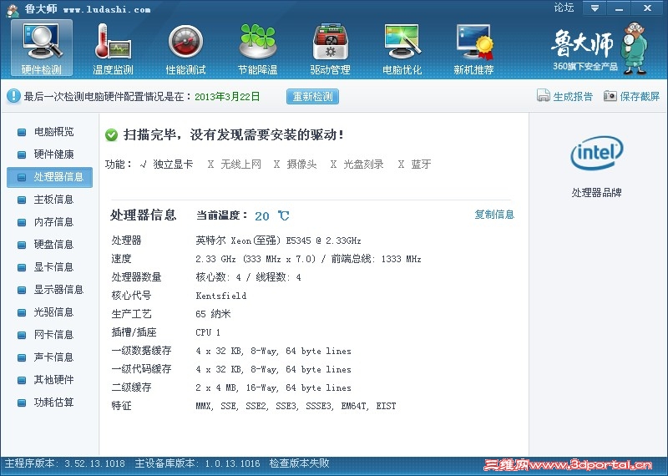Click the processor speed 2.33 GHz value
The height and width of the screenshot is (476, 668).
308,259
